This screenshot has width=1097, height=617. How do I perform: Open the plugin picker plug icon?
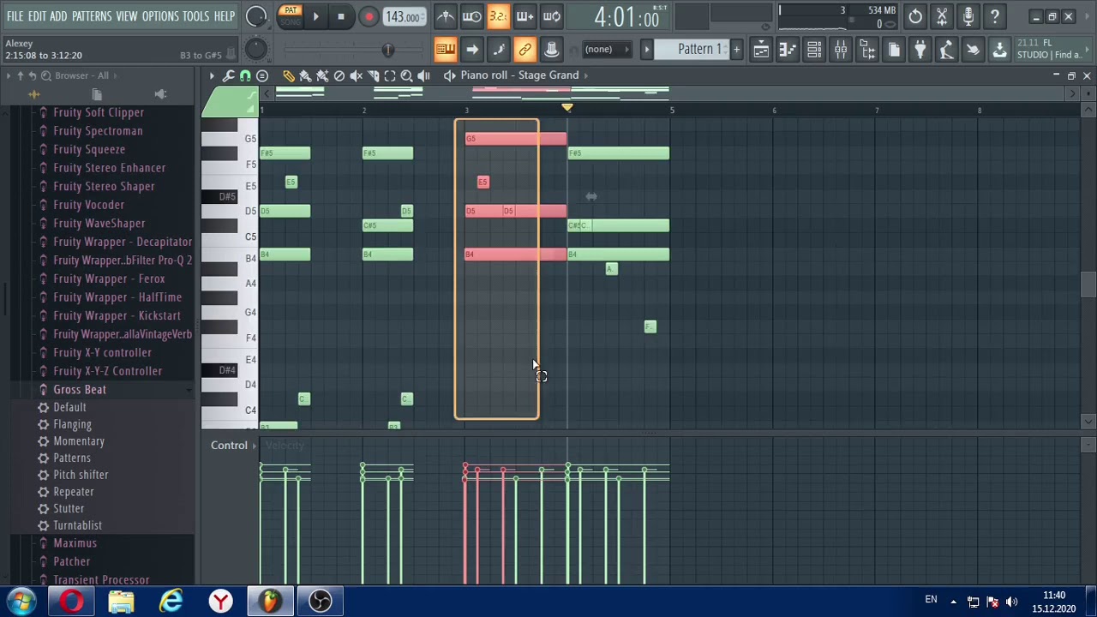coord(920,50)
